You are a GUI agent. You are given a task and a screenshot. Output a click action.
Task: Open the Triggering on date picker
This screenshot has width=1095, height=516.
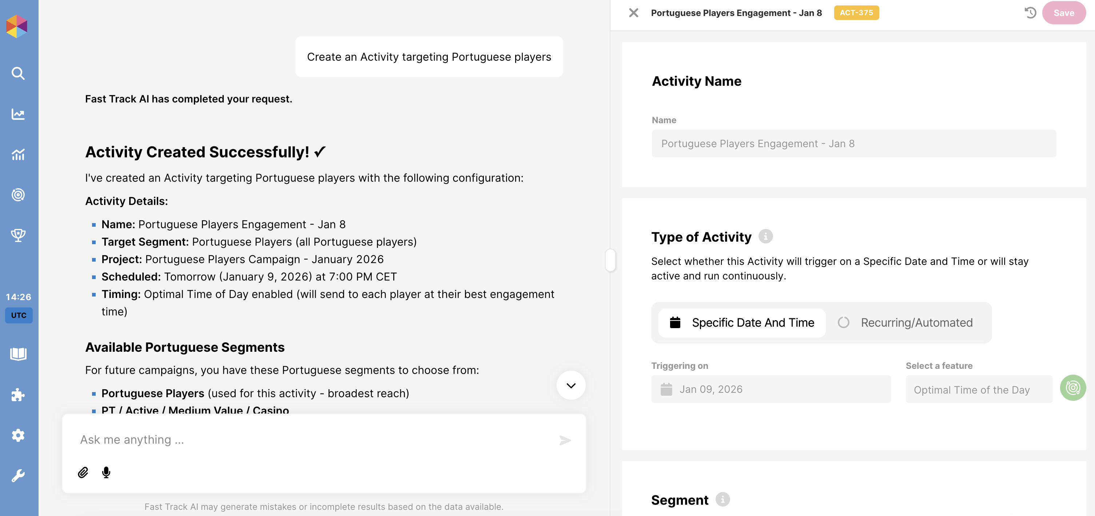tap(771, 389)
